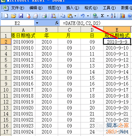132x136 pixels.
Task: Click header cell 原日期格式
Action: (23, 35)
